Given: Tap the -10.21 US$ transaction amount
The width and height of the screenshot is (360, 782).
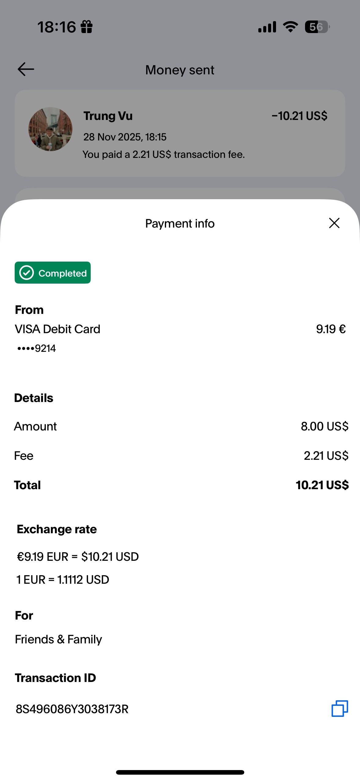Looking at the screenshot, I should [x=299, y=116].
